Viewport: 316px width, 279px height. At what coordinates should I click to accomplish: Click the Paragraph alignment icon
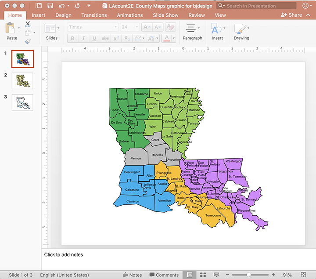190,28
